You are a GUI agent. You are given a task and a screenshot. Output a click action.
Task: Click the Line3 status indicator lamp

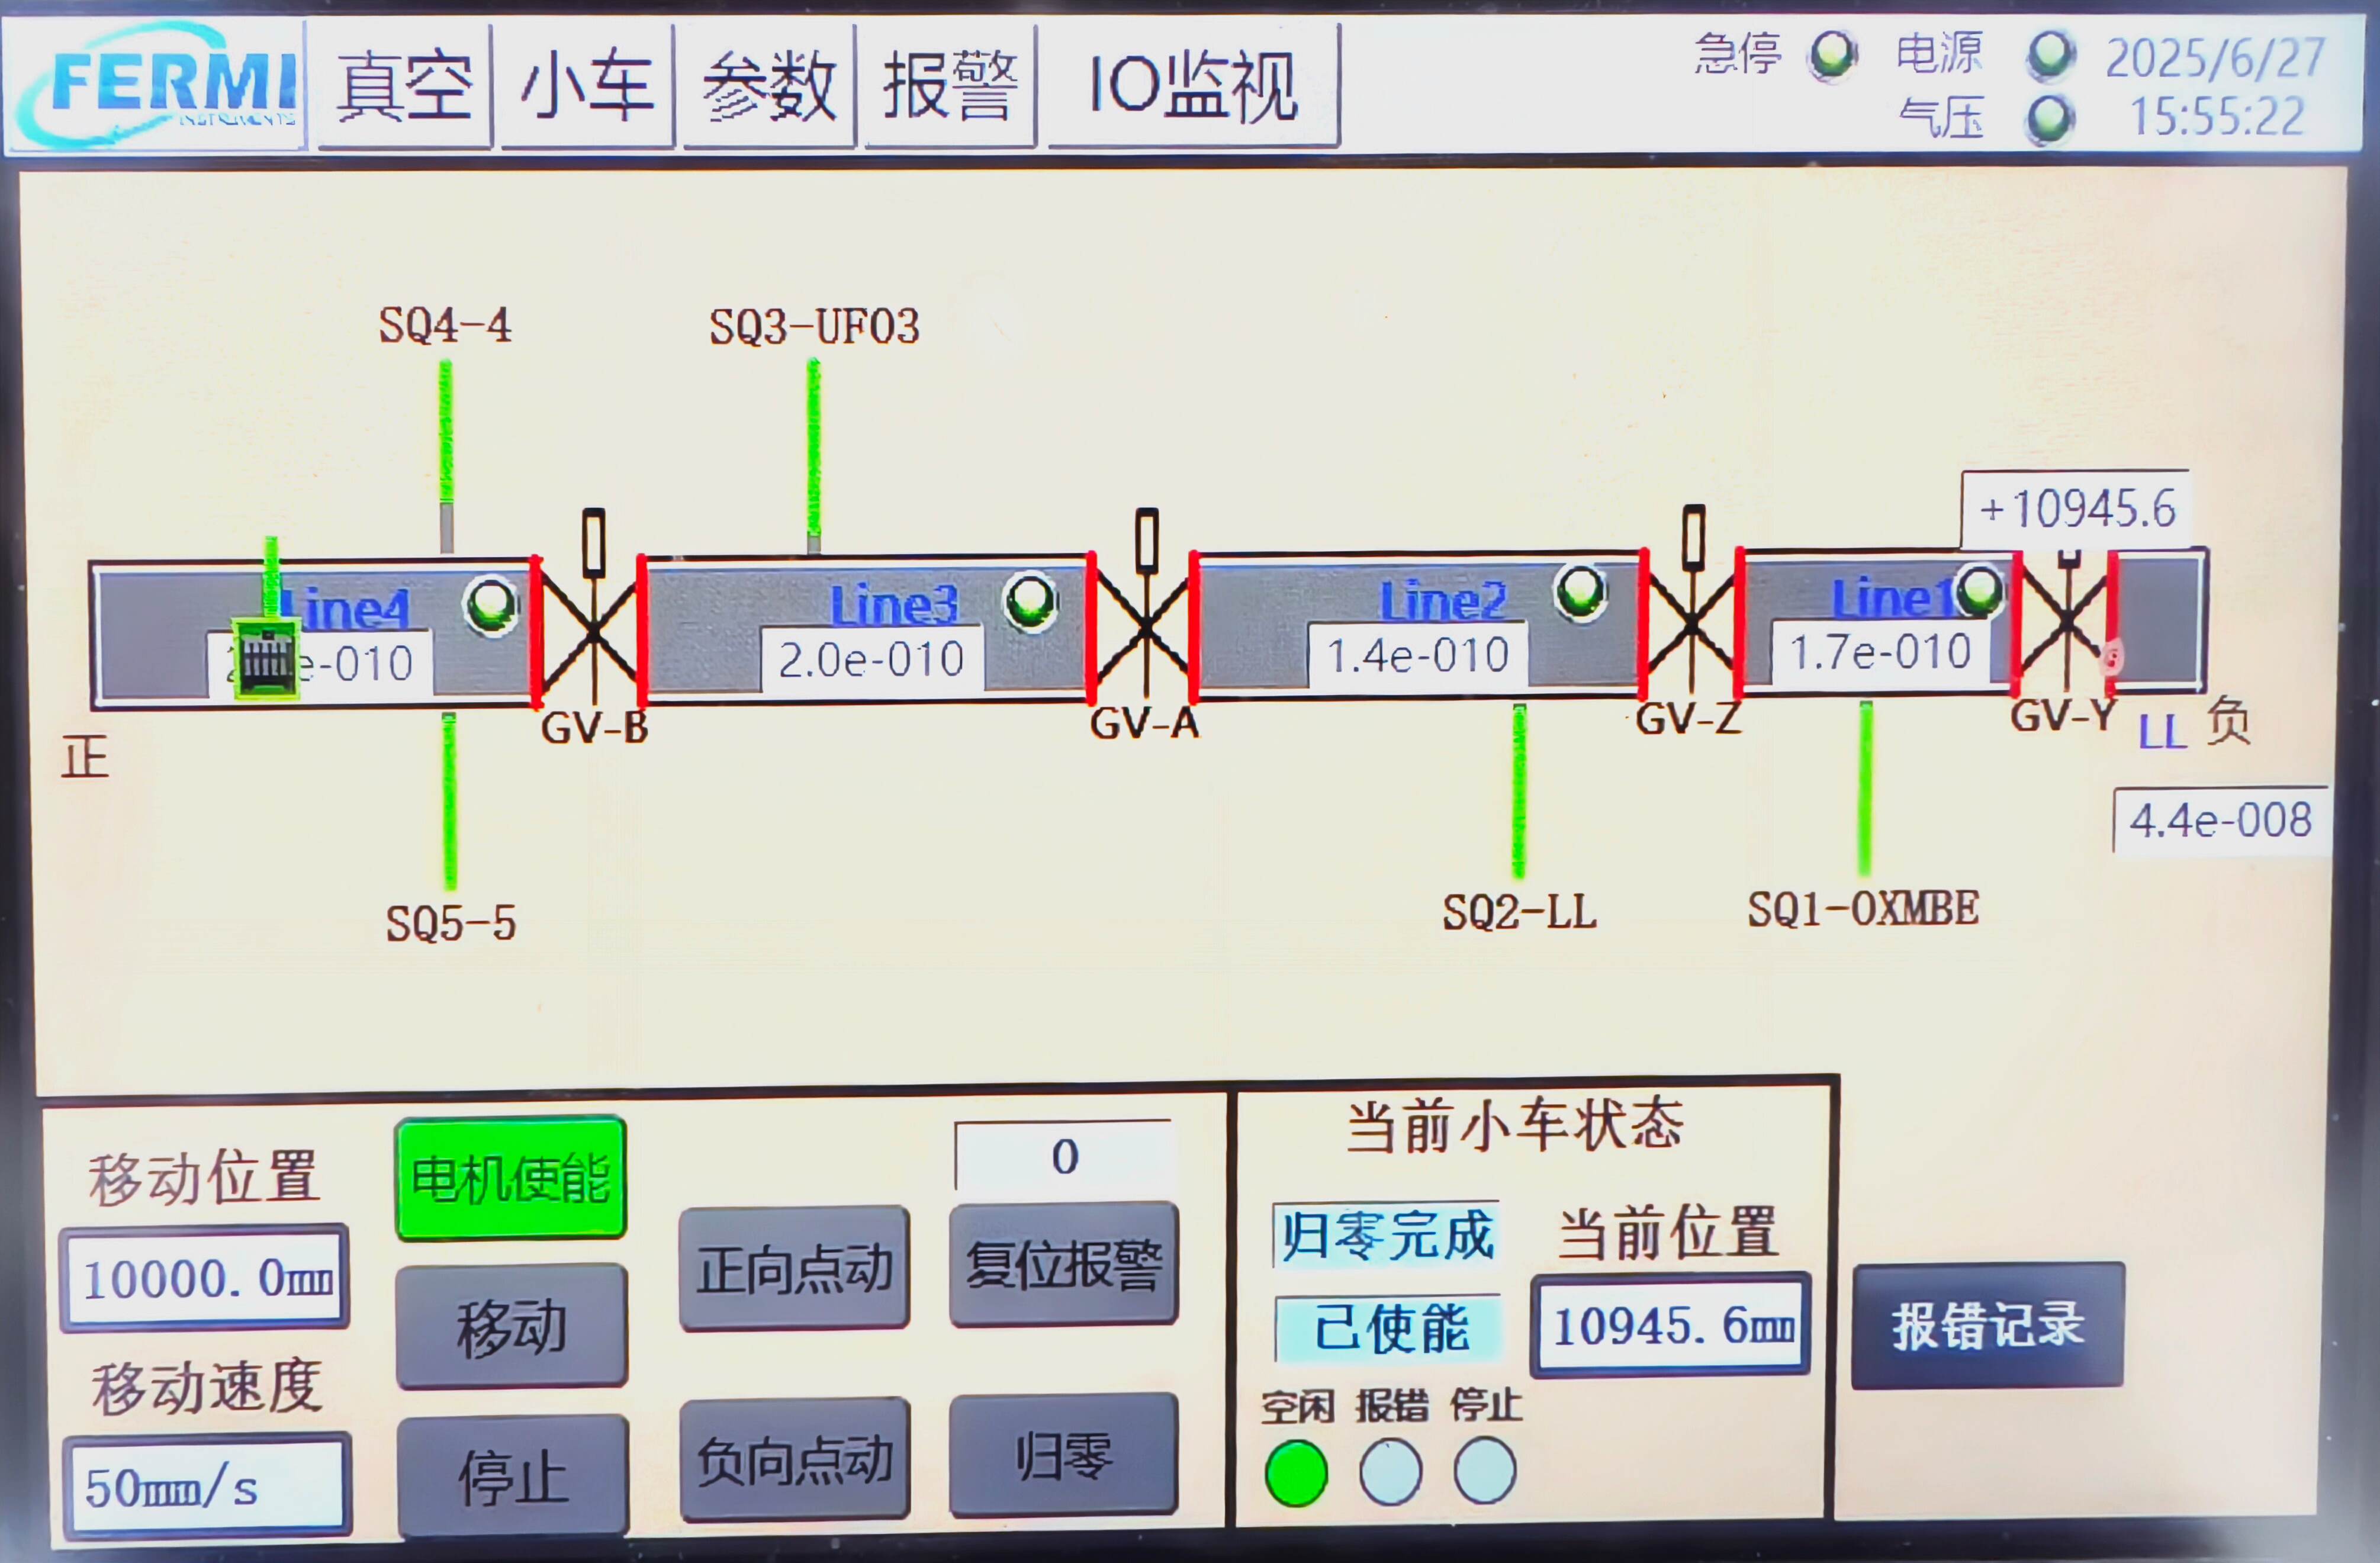click(1030, 601)
